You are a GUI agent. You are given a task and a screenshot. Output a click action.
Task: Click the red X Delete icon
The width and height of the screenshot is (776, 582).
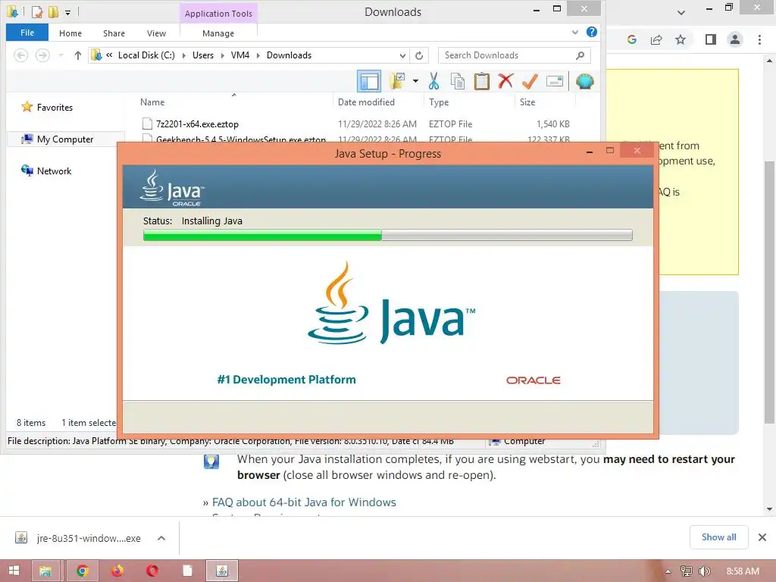pos(505,80)
